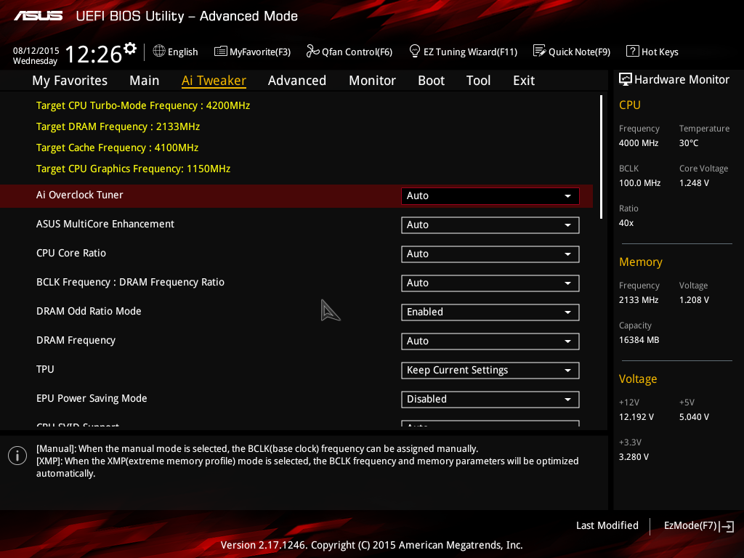Select the DRAM Odd Ratio Mode label
Viewport: 744px width, 558px height.
[x=89, y=311]
